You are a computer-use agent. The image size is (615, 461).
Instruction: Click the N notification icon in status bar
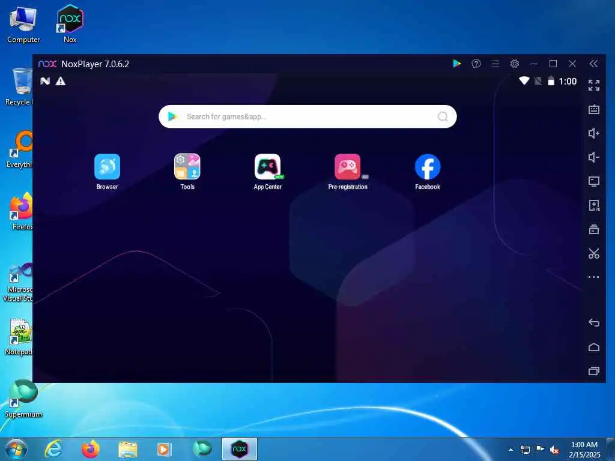pyautogui.click(x=45, y=81)
